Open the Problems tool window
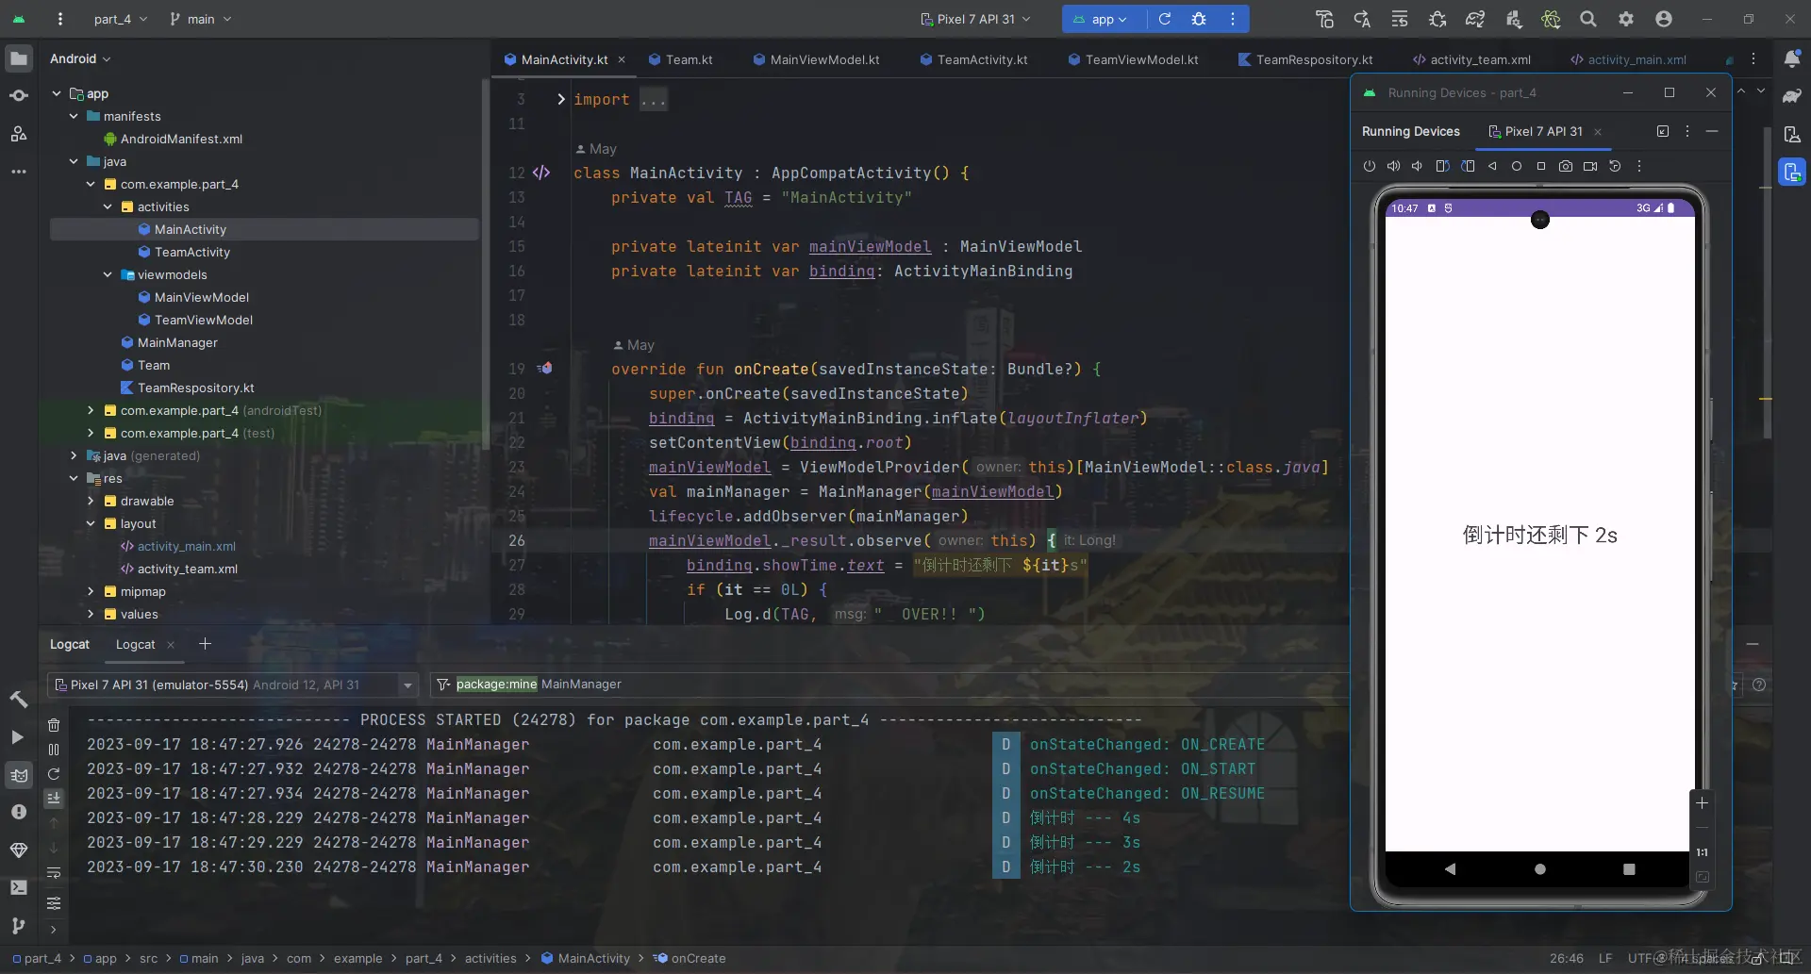The width and height of the screenshot is (1811, 974). 19,812
